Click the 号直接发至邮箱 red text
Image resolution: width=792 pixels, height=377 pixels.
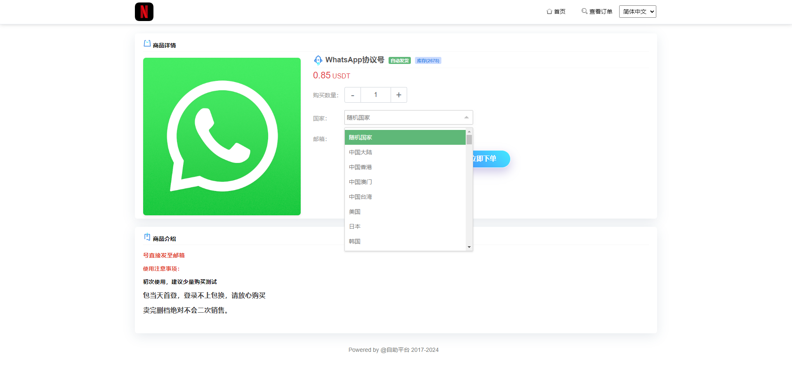[164, 255]
